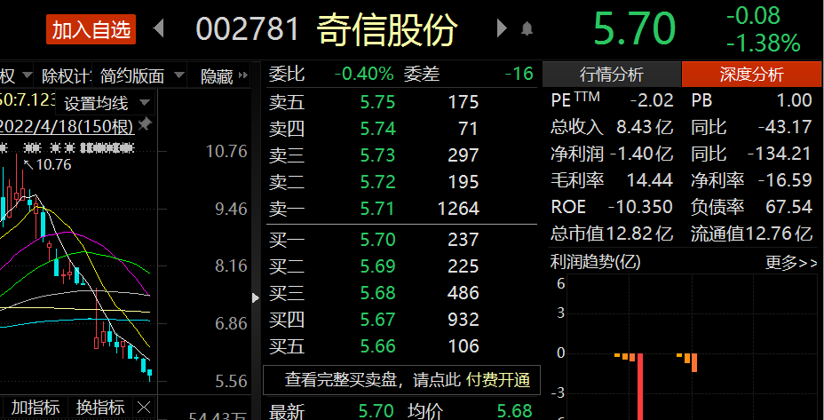Select the 卖二 price 5.72
Image resolution: width=824 pixels, height=420 pixels.
(377, 182)
